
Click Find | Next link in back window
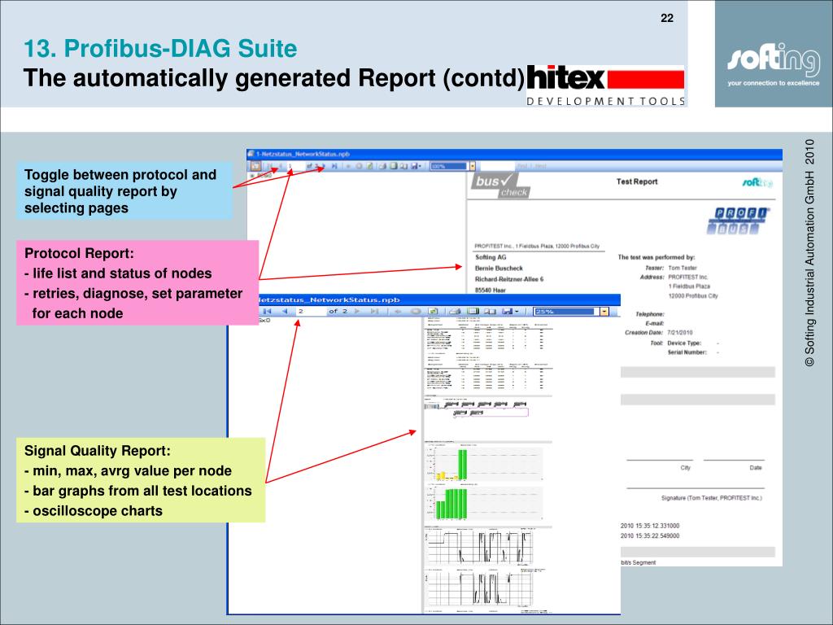pos(532,166)
